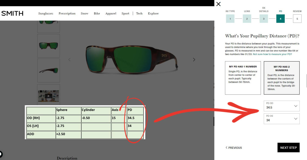Click the Smith logo
Viewport: 307px width, 160px height.
coord(12,13)
